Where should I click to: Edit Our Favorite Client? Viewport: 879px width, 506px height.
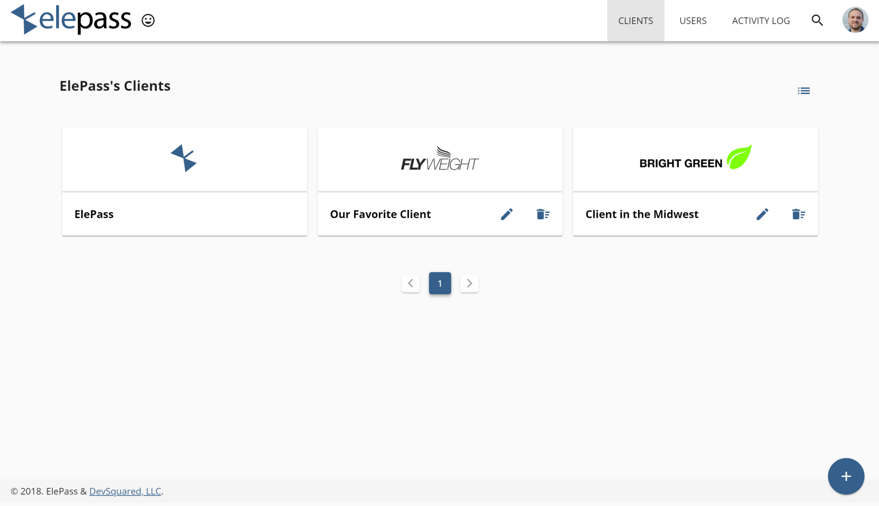click(506, 214)
